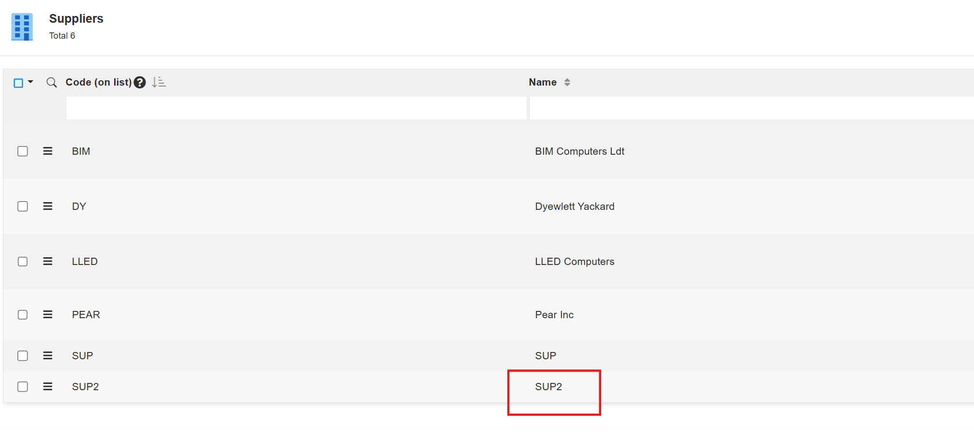Tick the checkbox for BIM row
The width and height of the screenshot is (974, 440).
pos(23,151)
